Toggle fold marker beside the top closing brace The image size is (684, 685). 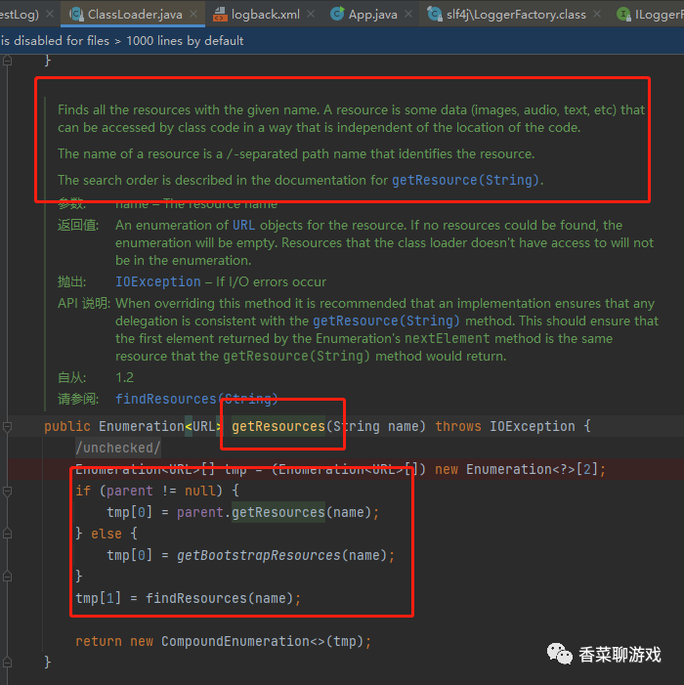(8, 61)
